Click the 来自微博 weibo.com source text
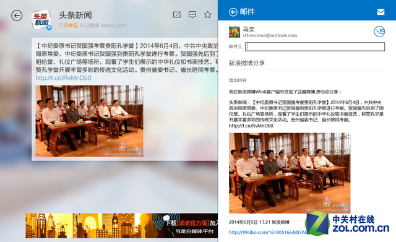This screenshot has width=396, height=242. 103,25
